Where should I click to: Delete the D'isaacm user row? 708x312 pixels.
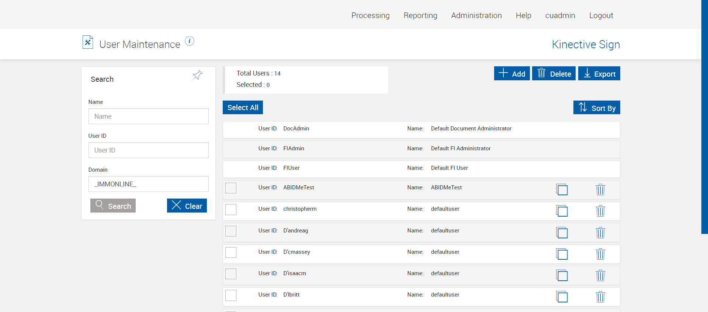click(x=600, y=275)
